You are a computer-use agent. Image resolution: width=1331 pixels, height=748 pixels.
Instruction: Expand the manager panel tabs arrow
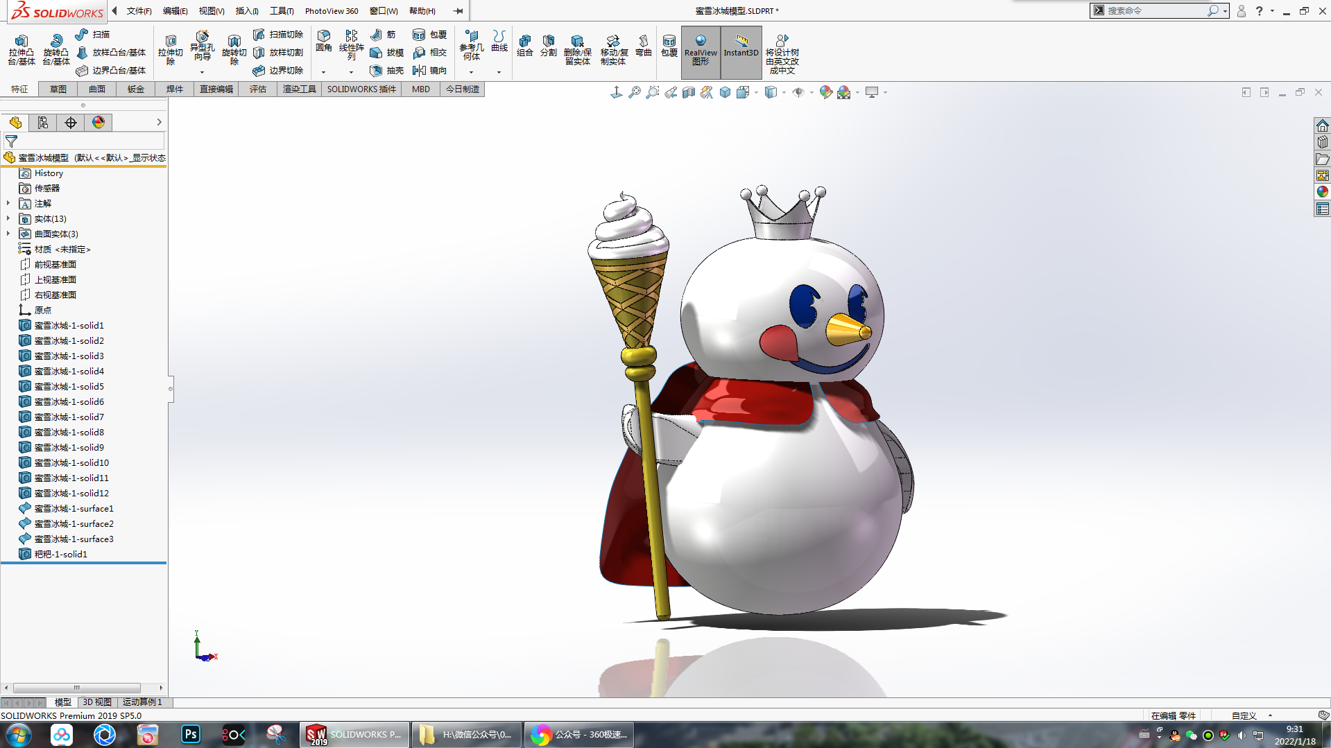pos(159,122)
